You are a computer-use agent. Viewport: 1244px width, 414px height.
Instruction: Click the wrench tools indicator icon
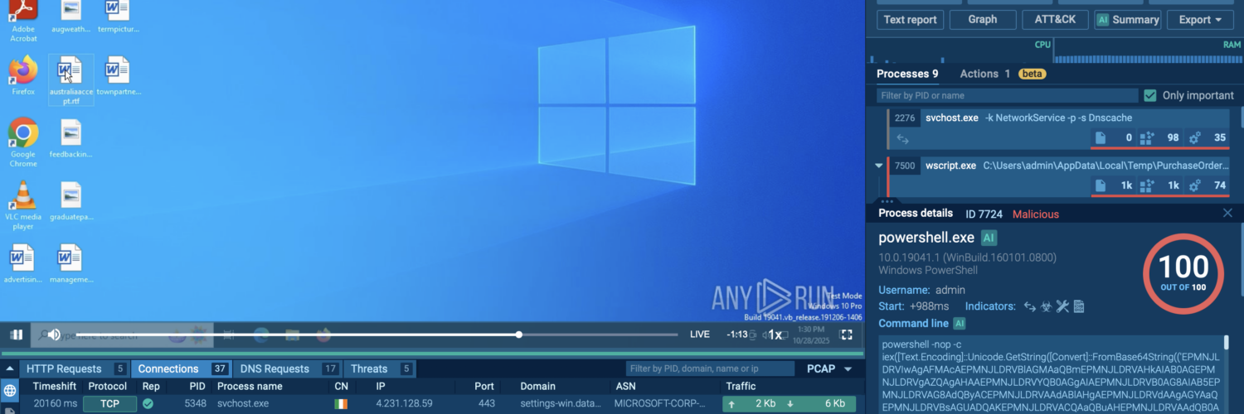(x=1063, y=306)
